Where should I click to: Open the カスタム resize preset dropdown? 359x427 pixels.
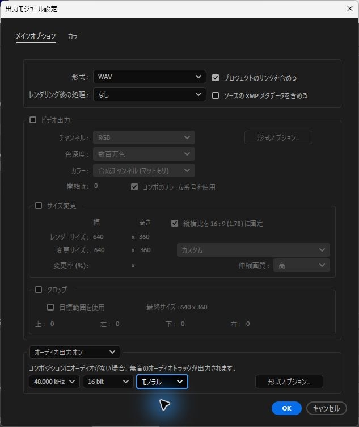pyautogui.click(x=253, y=250)
